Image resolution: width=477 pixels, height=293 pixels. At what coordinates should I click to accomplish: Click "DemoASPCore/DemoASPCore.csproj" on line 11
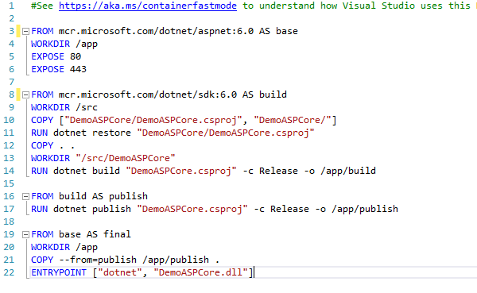[x=226, y=133]
